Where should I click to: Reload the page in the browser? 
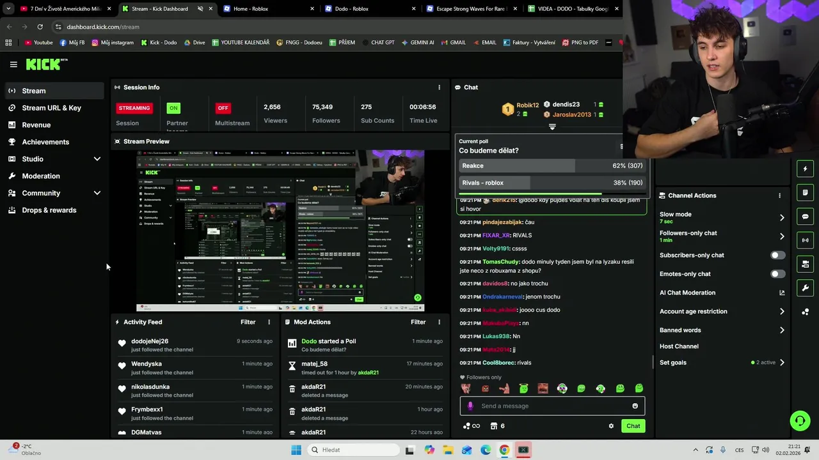(40, 27)
